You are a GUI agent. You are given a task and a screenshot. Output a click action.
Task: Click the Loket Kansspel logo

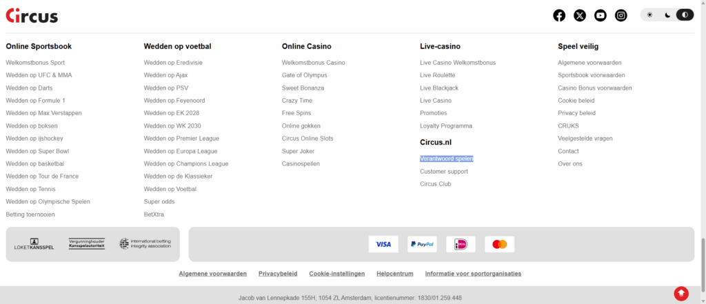point(34,244)
